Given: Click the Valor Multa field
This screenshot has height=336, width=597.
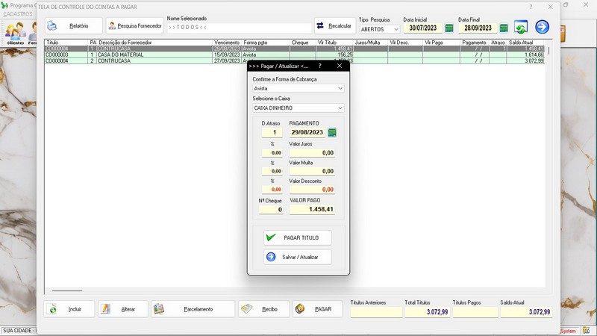Looking at the screenshot, I should [312, 171].
